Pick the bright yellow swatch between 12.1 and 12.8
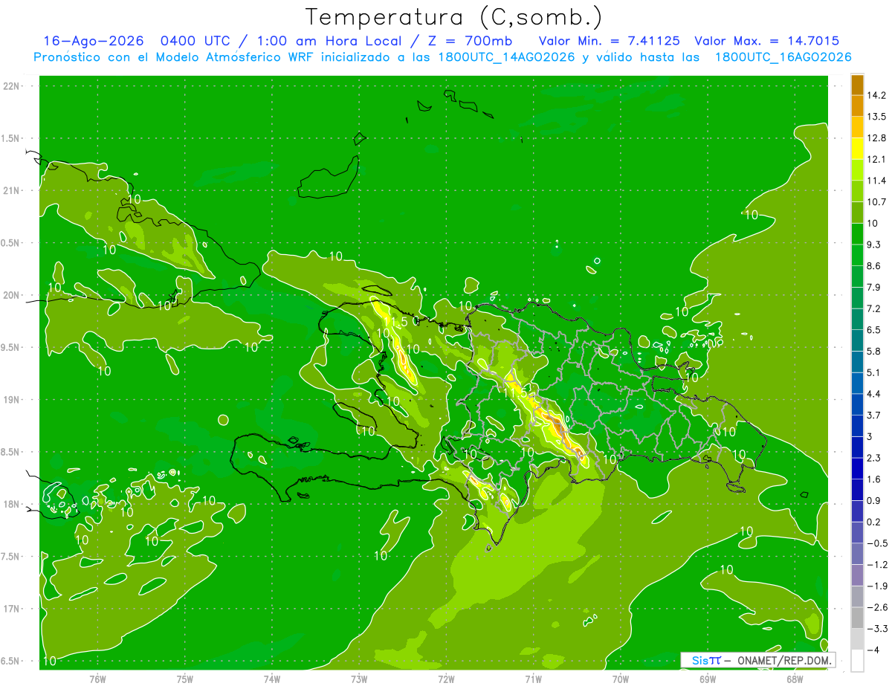Screen dimensions: 892x689 pyautogui.click(x=857, y=149)
